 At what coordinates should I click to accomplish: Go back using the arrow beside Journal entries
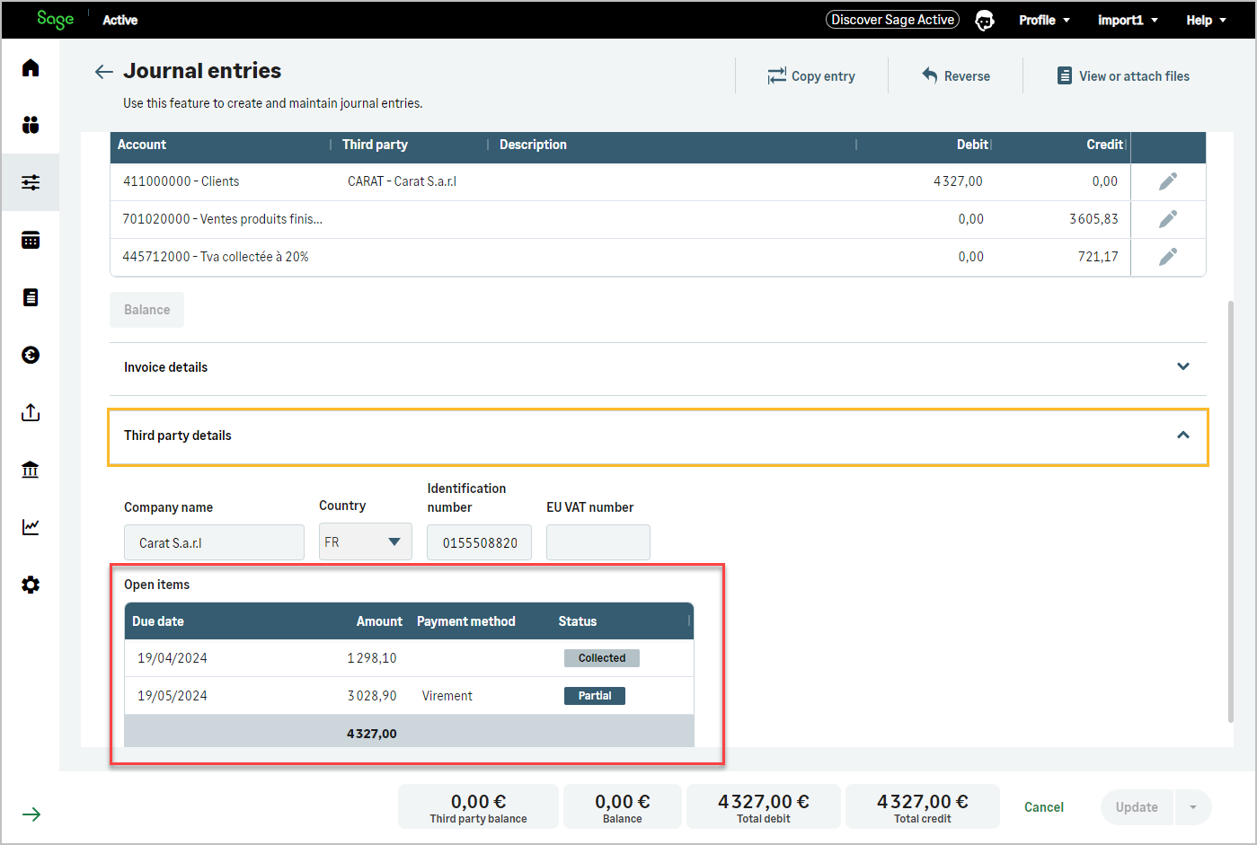click(x=104, y=72)
